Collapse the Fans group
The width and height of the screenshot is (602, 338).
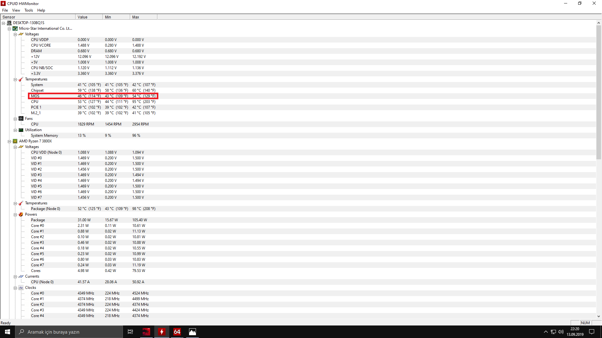click(x=15, y=119)
